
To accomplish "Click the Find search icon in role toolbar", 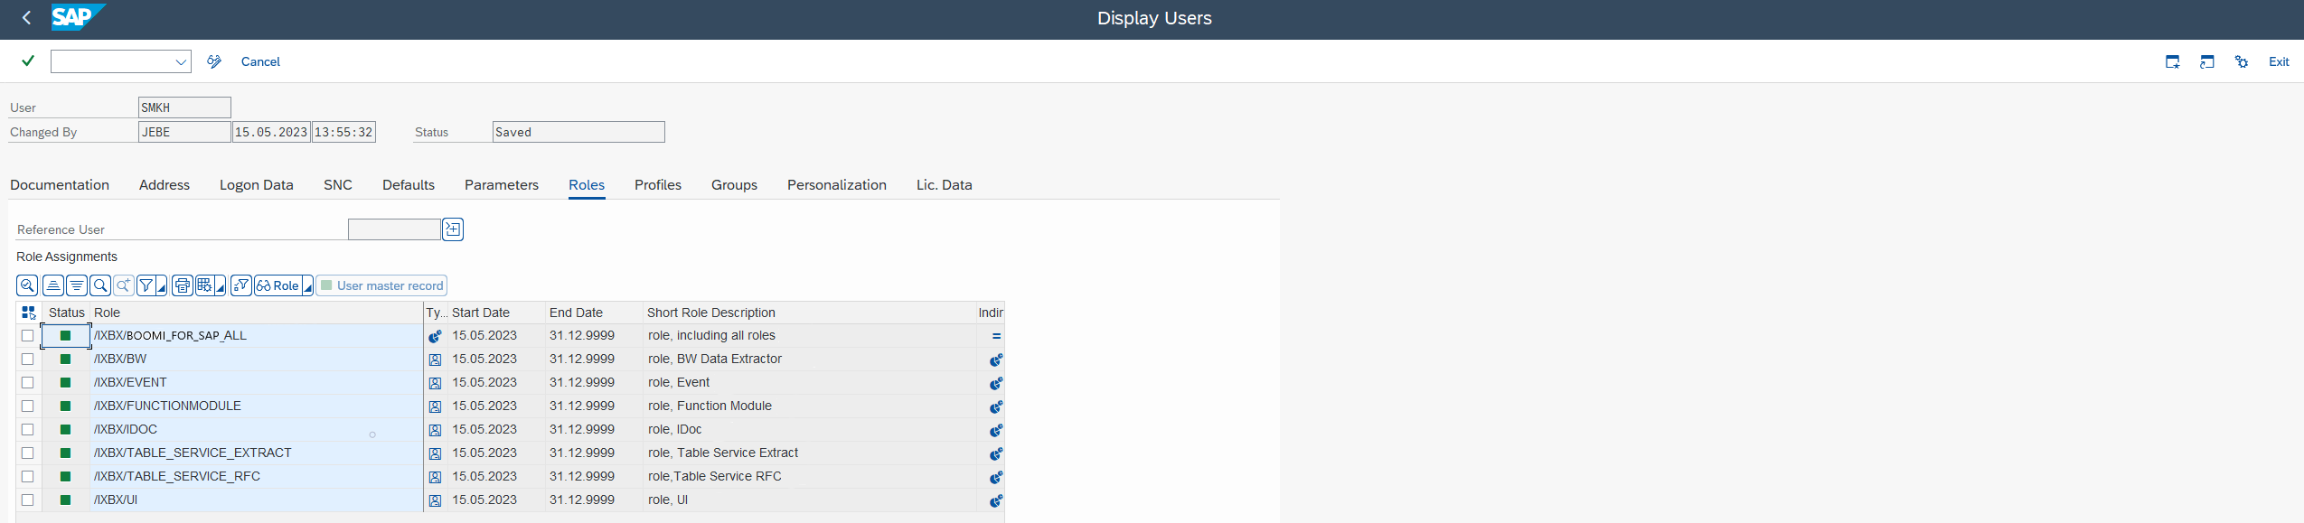I will click(100, 285).
